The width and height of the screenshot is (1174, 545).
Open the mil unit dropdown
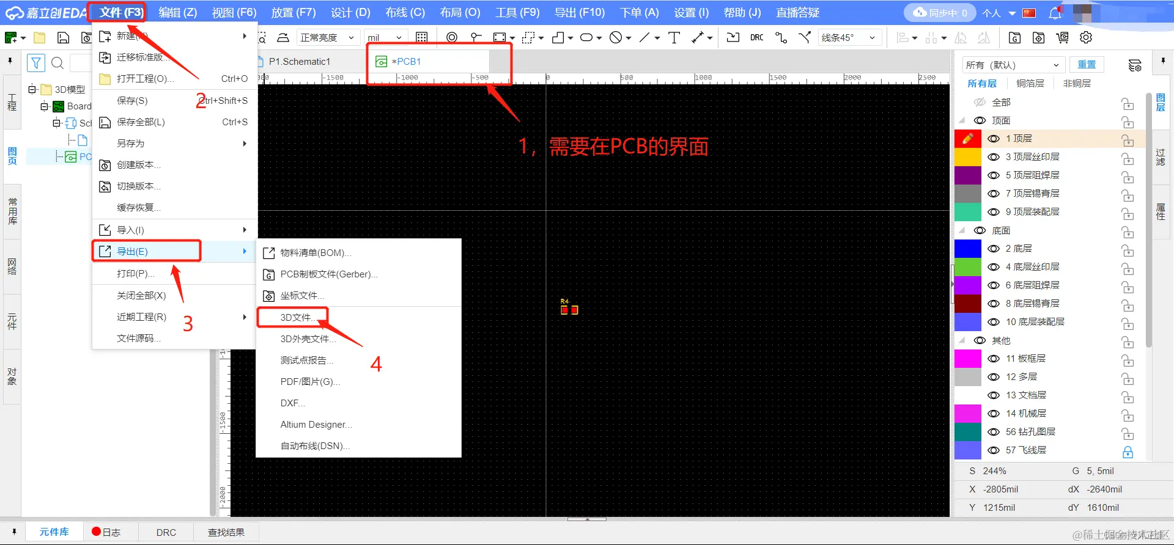pyautogui.click(x=385, y=37)
